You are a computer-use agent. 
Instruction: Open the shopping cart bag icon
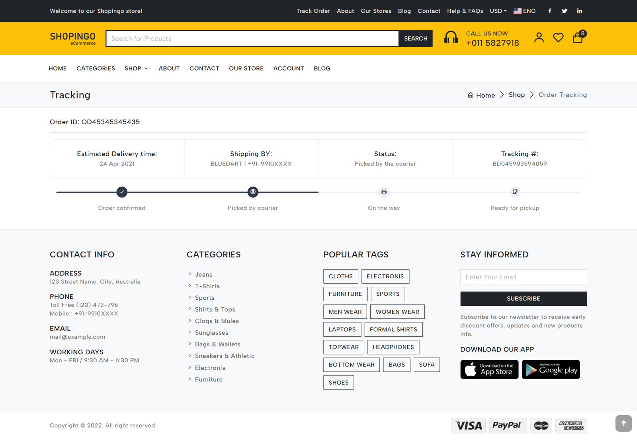578,38
